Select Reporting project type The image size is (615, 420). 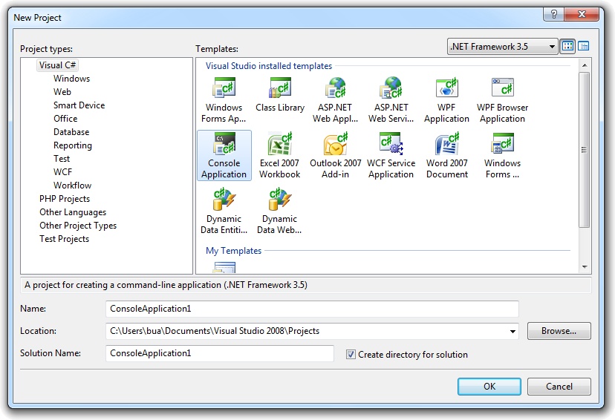(x=73, y=145)
